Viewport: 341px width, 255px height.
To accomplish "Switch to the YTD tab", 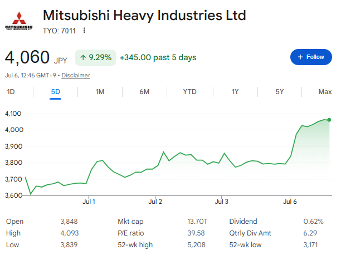I will [x=189, y=92].
